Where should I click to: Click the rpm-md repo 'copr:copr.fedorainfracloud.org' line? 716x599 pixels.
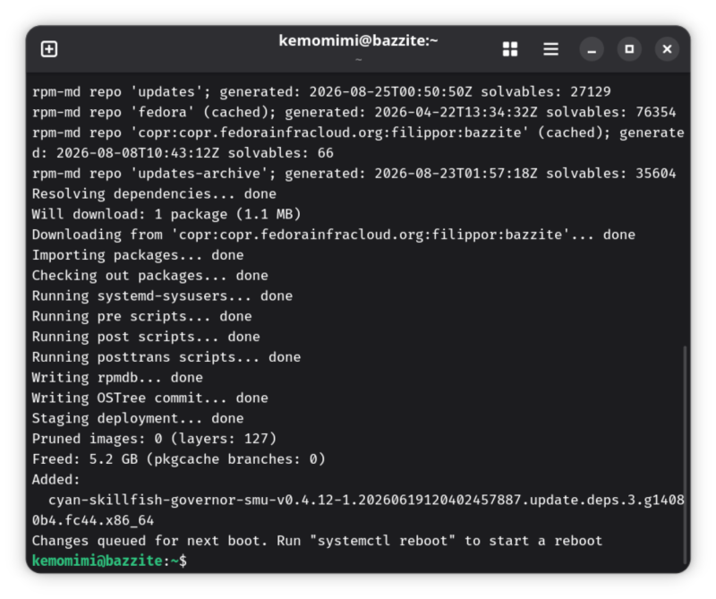click(358, 143)
